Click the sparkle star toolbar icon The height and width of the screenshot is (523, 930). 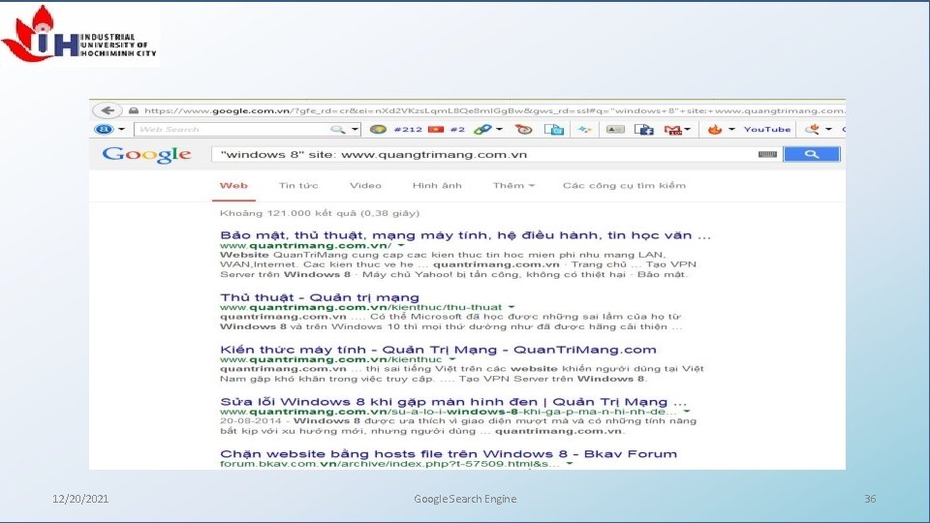tap(584, 129)
